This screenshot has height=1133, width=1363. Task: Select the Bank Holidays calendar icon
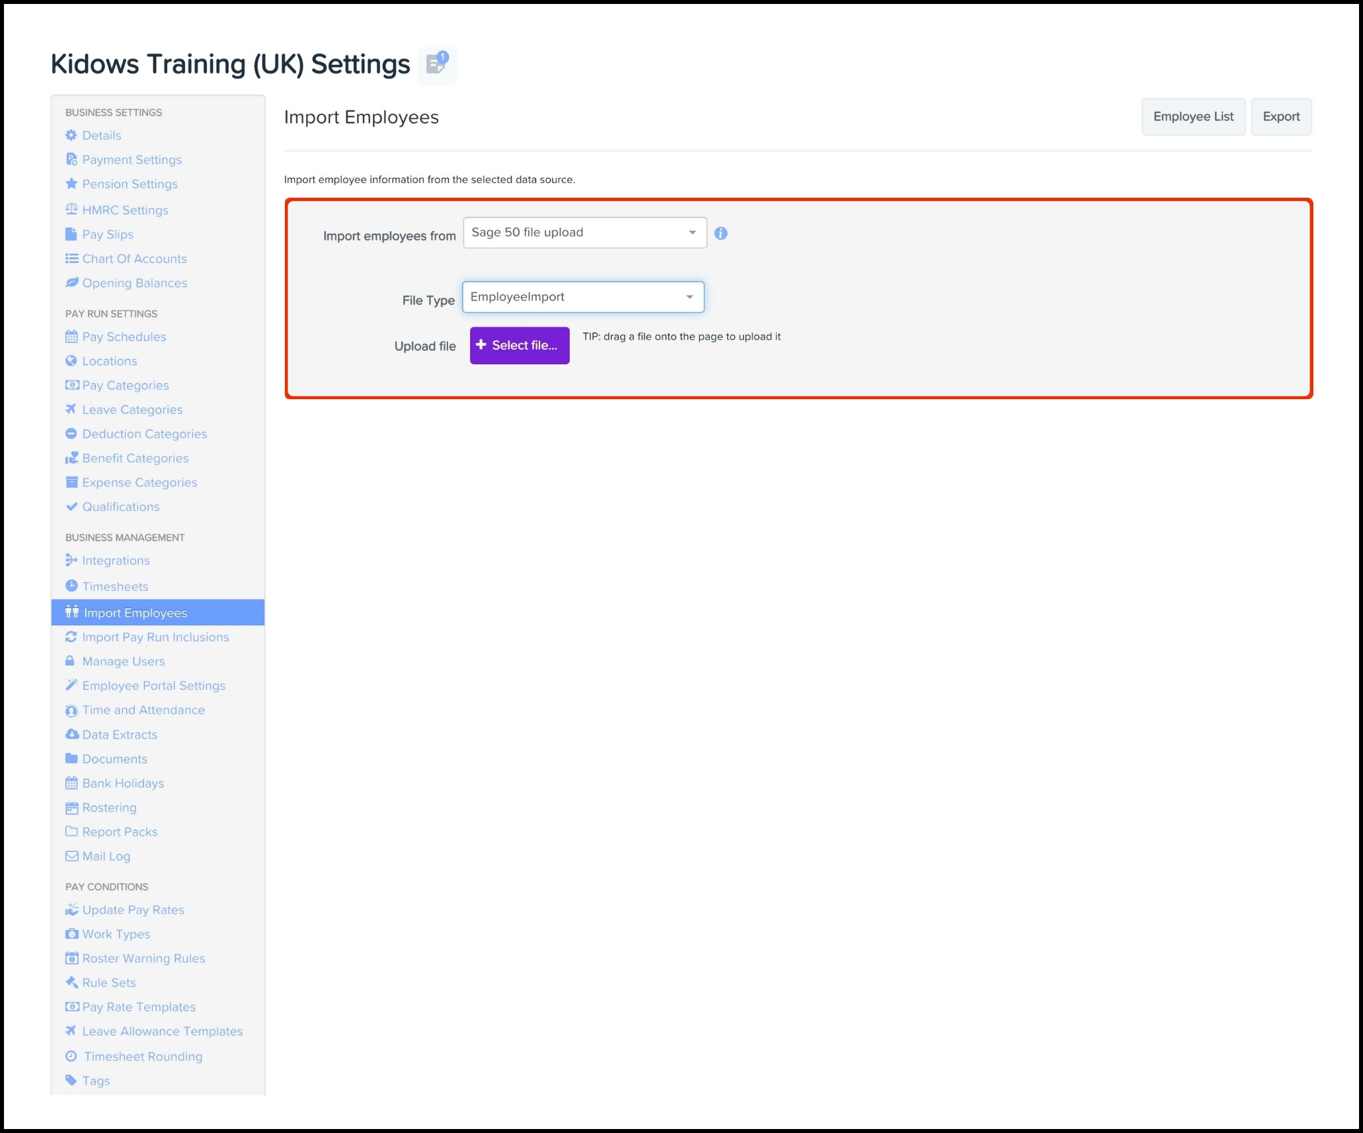[x=73, y=783]
